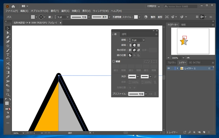219x138 pixels.
Task: Click the isolate selected object icon
Action: pos(167,17)
